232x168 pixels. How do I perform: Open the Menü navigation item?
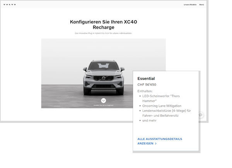point(201,5)
